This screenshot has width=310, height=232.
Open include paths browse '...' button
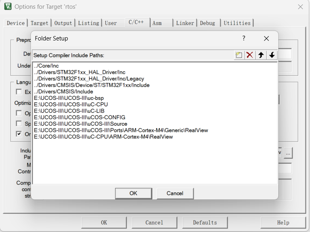288,153
